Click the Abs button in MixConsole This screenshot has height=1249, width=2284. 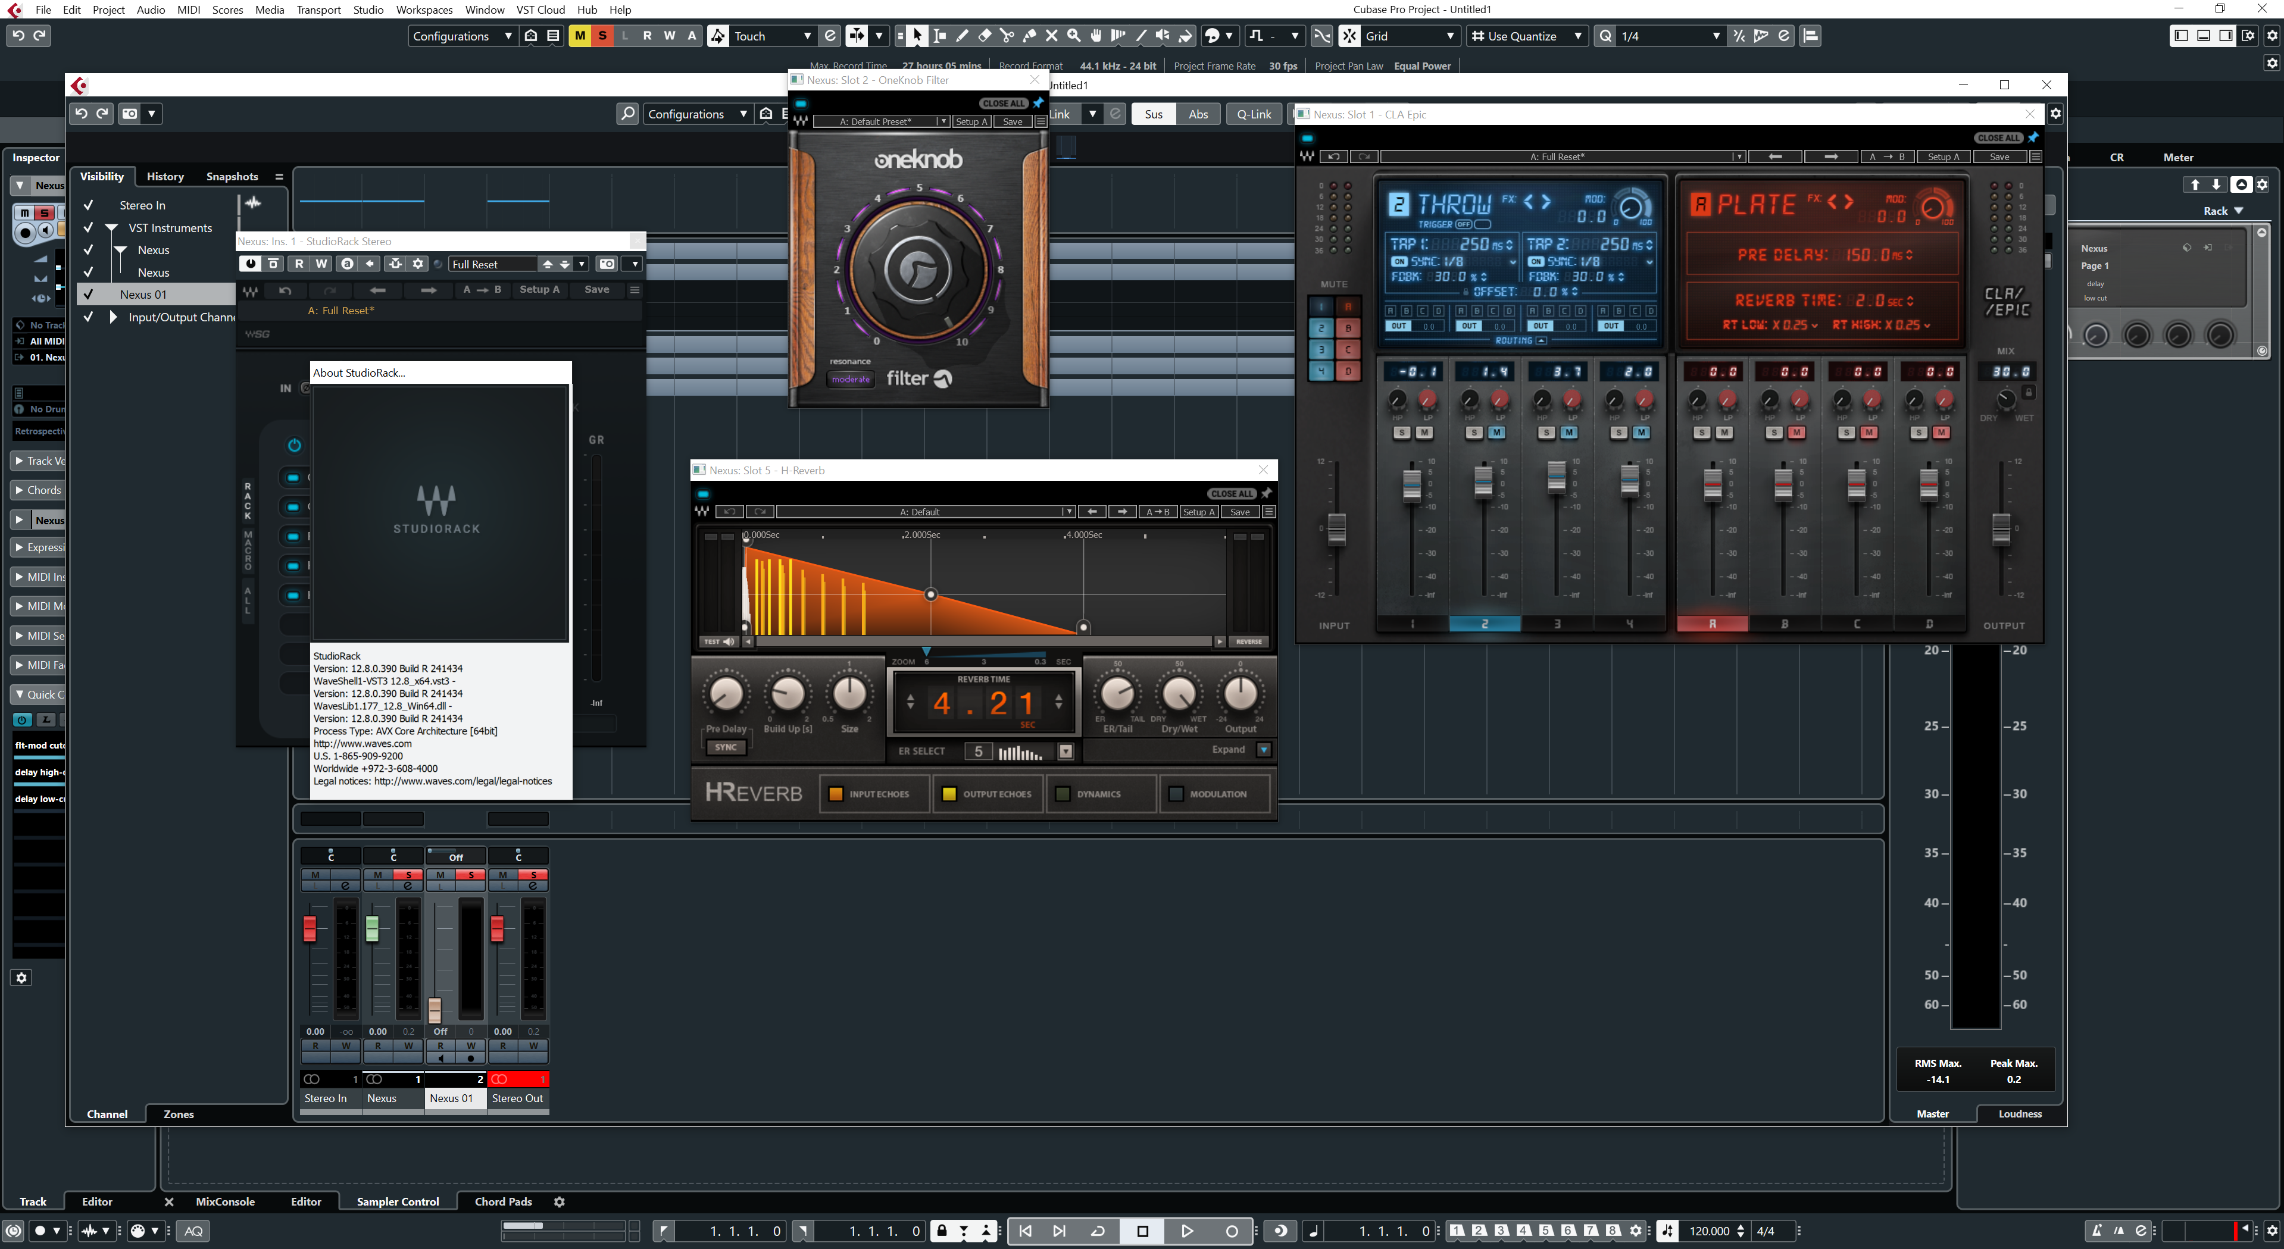(x=1198, y=114)
